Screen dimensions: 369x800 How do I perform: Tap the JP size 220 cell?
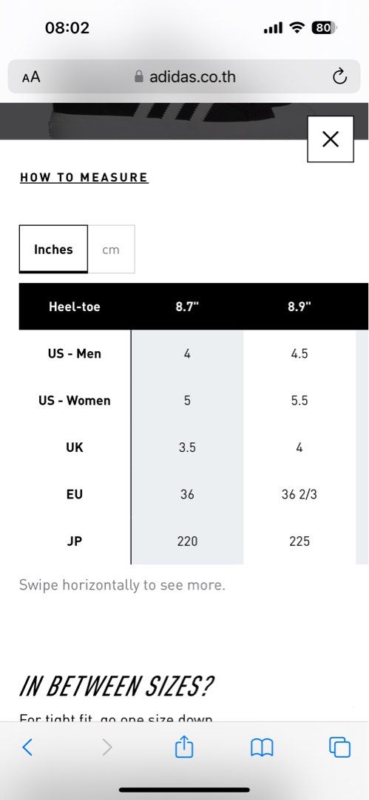tap(187, 541)
